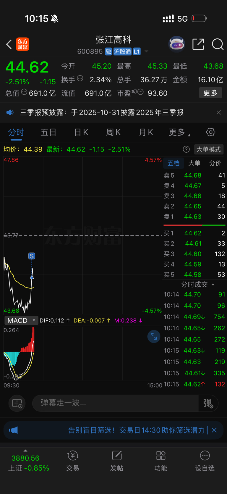
Task: Expand stock title dropdown arrow
Action: 146,52
